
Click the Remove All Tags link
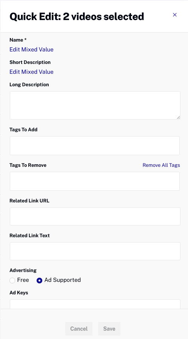click(161, 165)
